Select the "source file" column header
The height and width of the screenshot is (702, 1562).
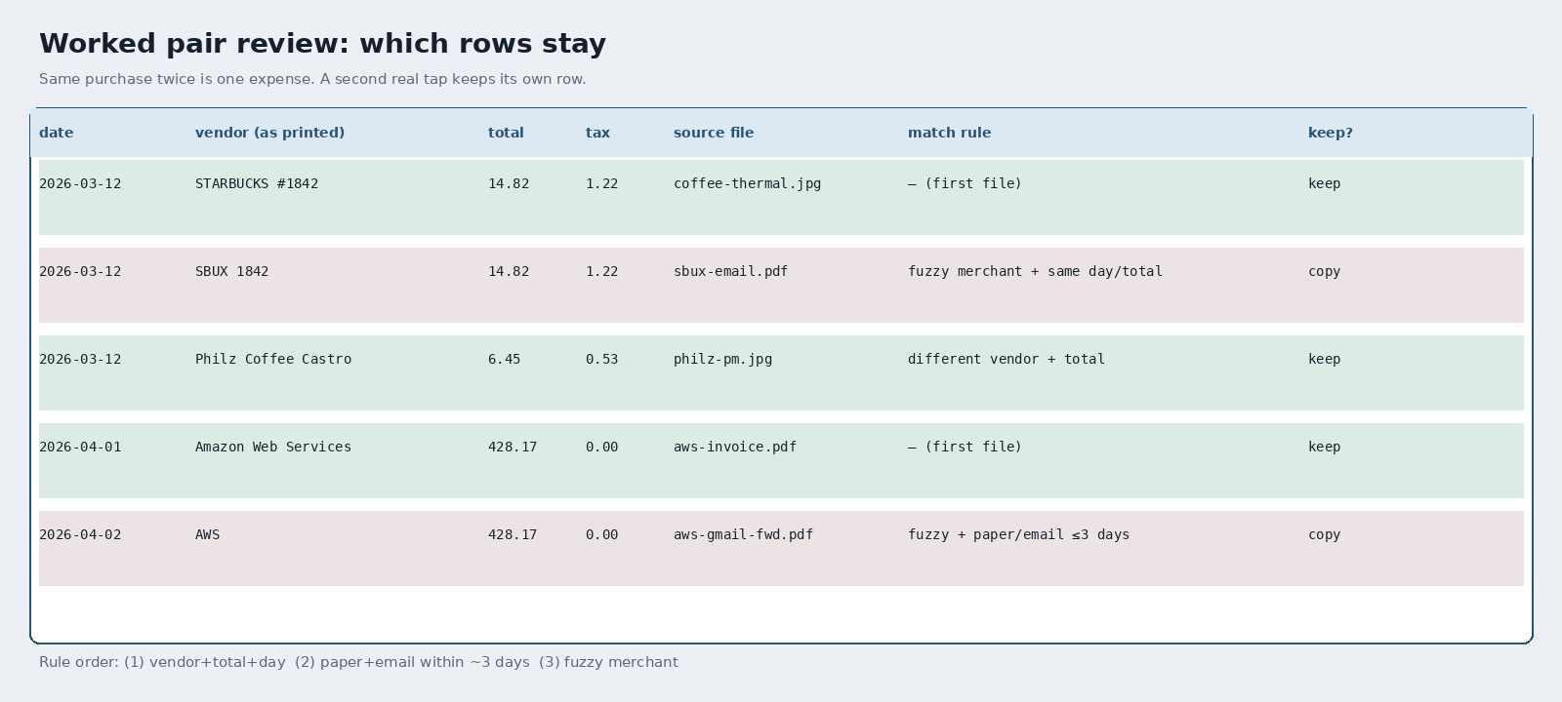click(x=714, y=133)
